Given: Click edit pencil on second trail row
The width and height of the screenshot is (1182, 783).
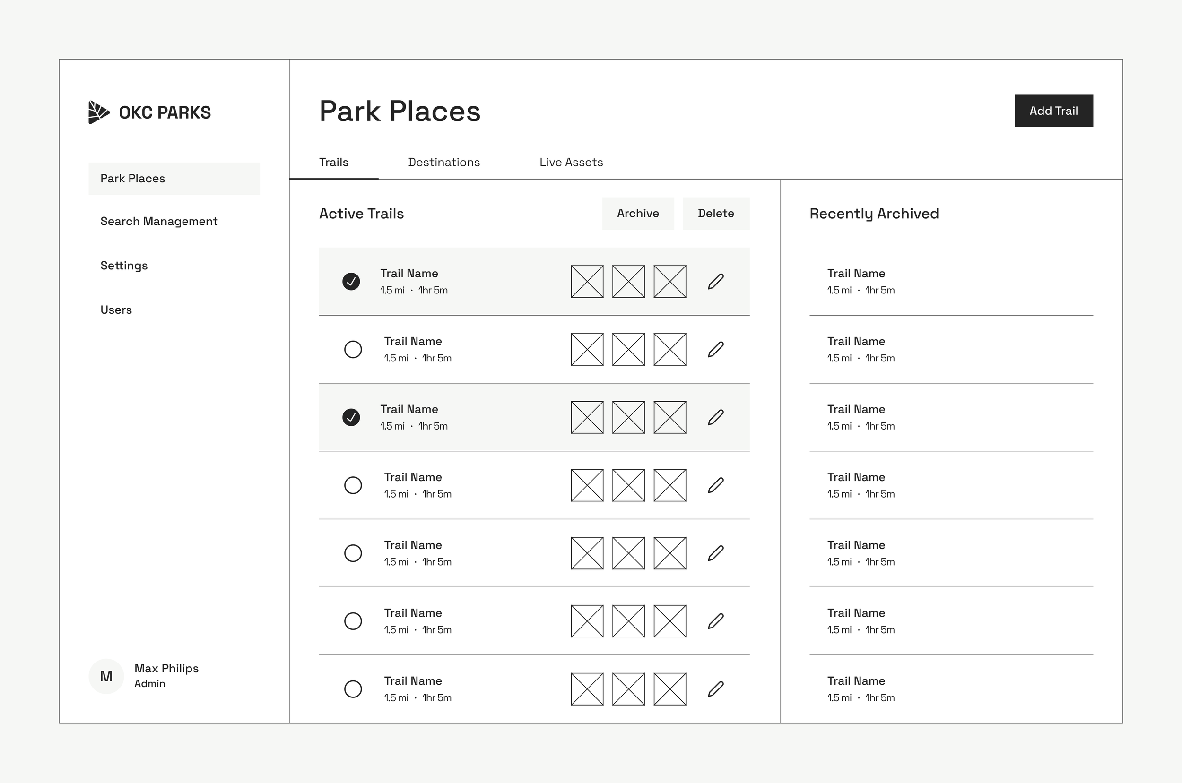Looking at the screenshot, I should click(x=715, y=350).
